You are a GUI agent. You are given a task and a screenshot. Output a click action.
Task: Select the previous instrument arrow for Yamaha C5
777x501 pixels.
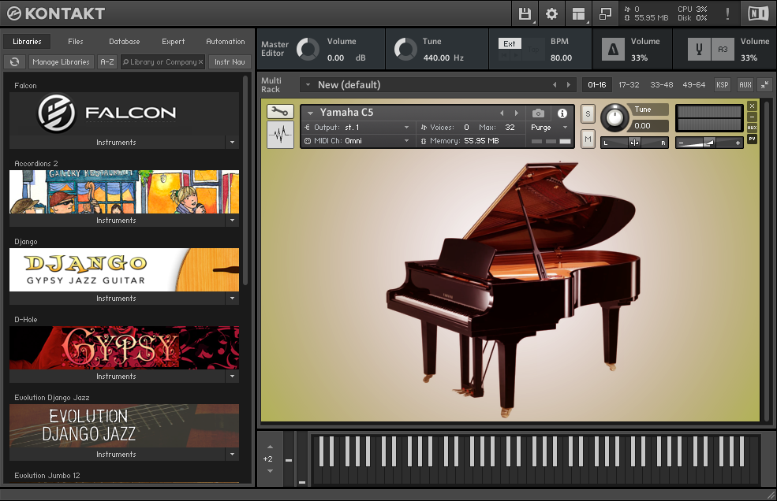(x=502, y=113)
